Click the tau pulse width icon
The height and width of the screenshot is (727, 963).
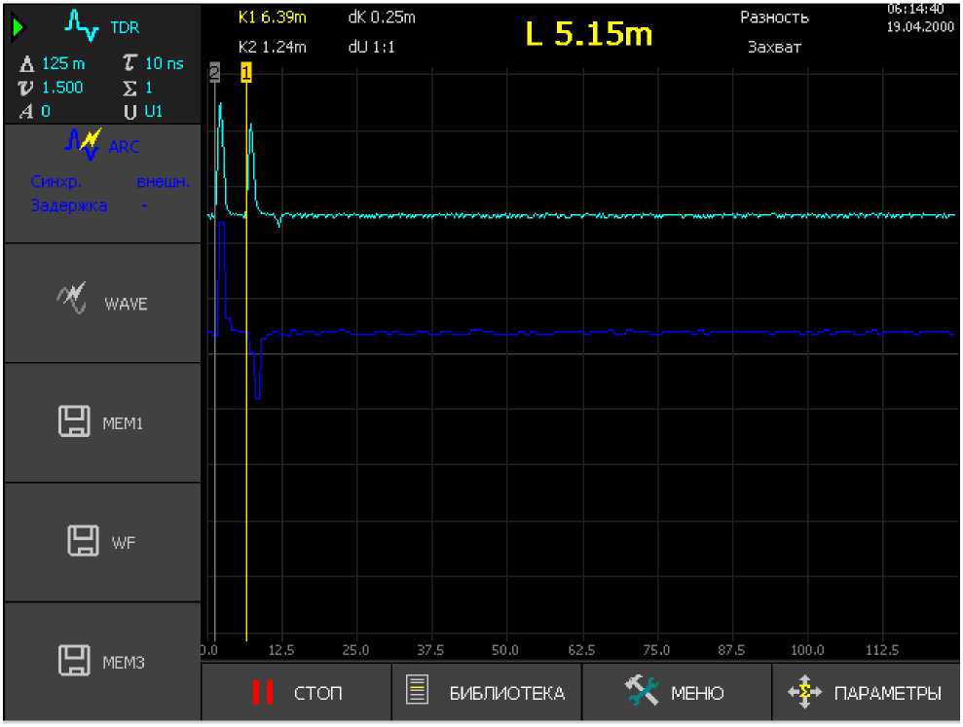[x=129, y=62]
